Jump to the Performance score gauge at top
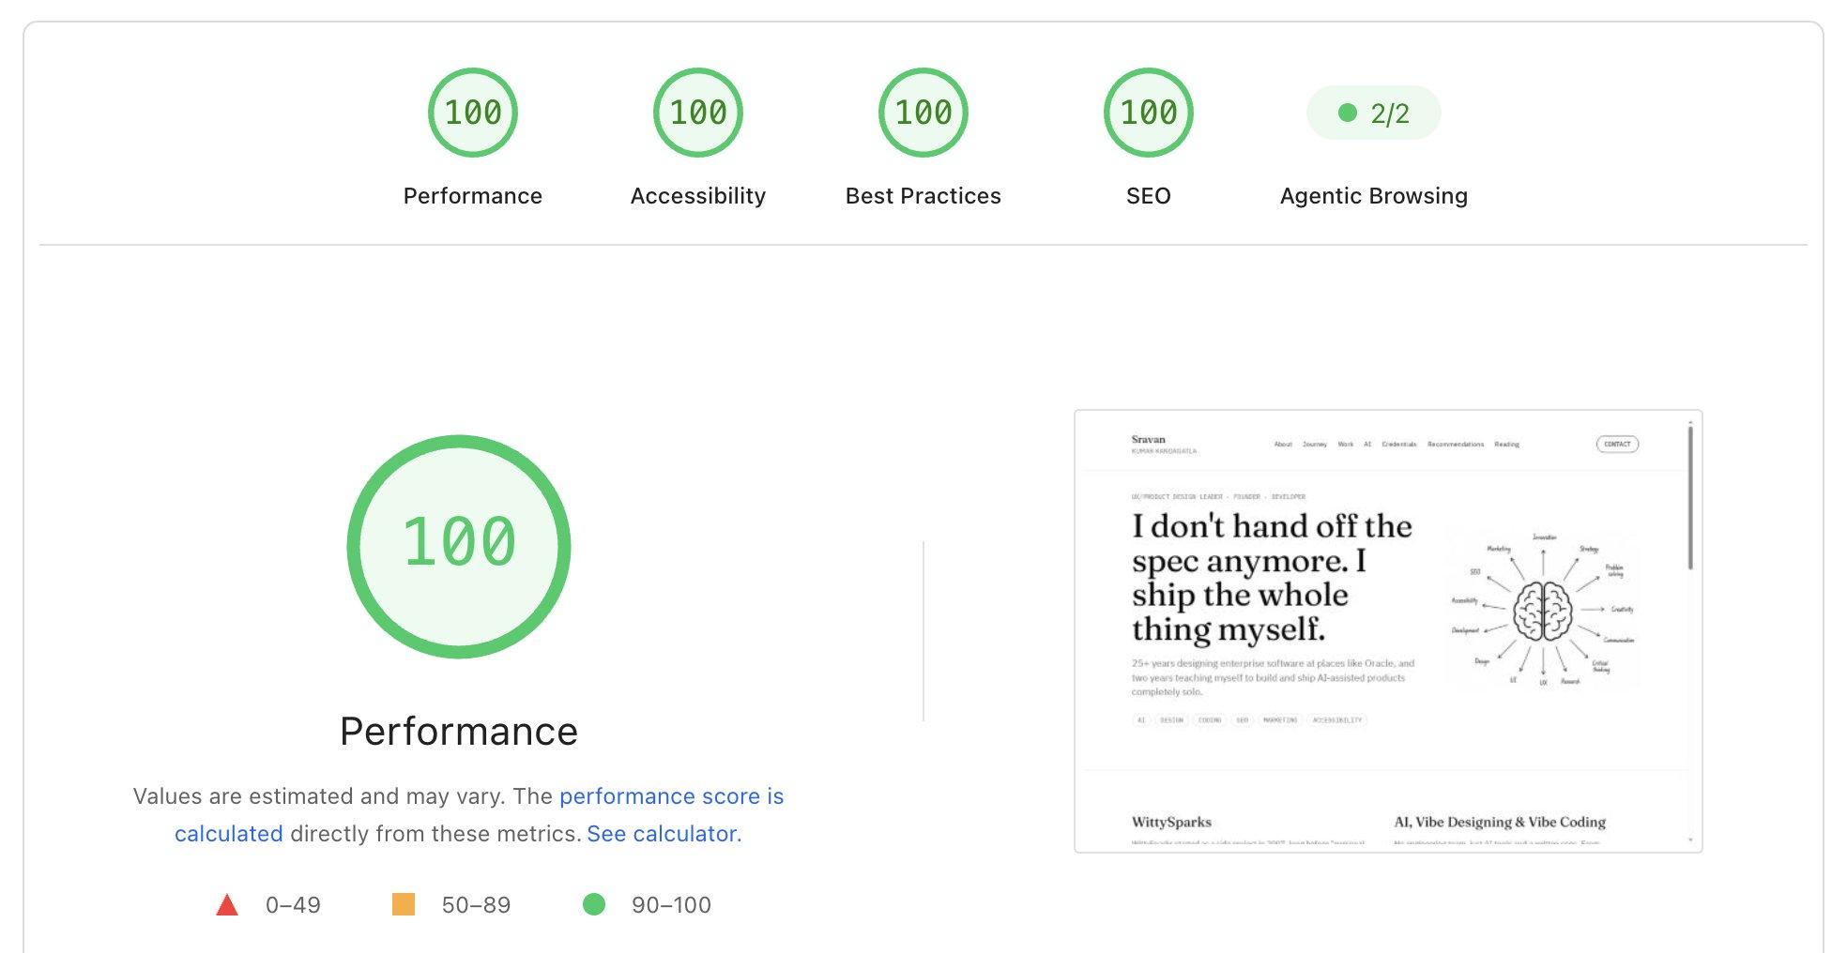1847x953 pixels. pos(473,113)
